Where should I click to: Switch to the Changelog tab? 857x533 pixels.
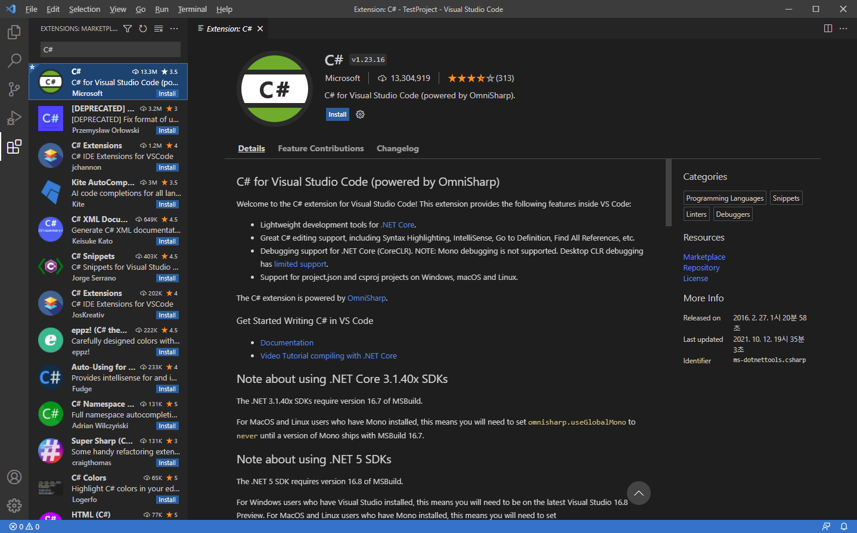[398, 148]
